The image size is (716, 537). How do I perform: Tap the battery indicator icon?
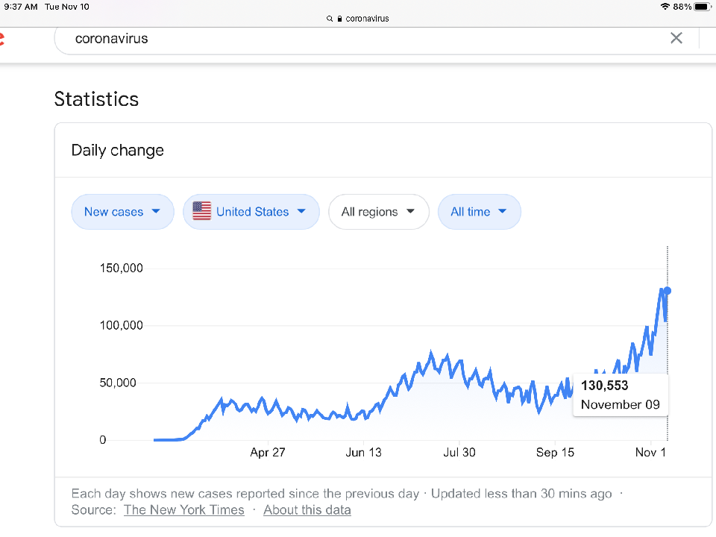point(702,7)
